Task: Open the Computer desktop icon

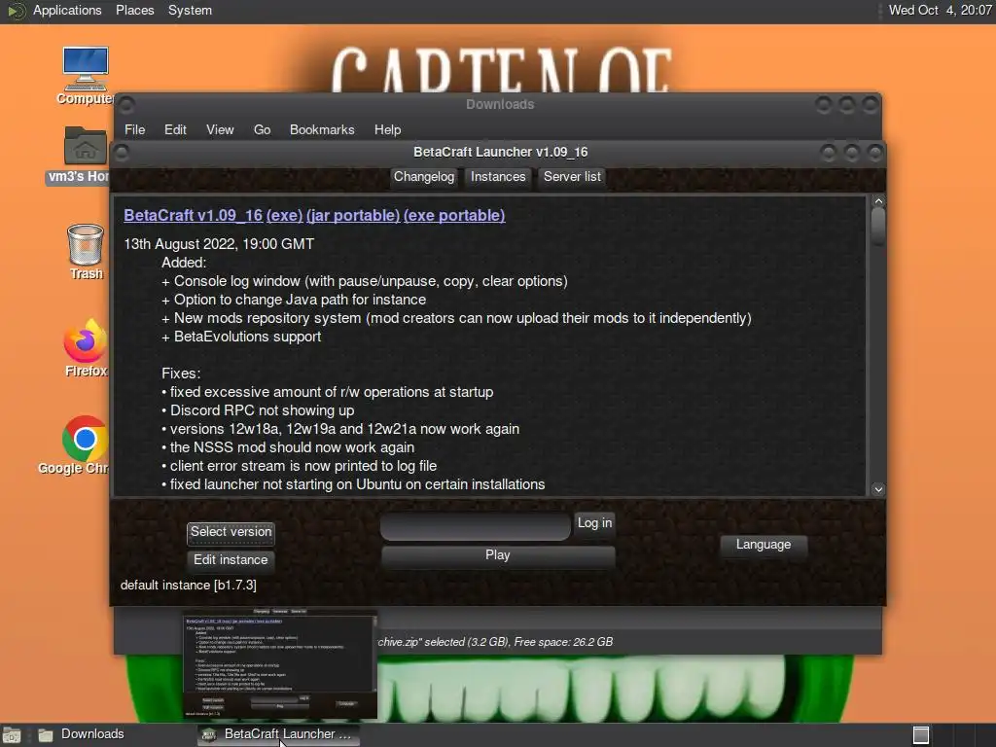Action: pos(86,75)
